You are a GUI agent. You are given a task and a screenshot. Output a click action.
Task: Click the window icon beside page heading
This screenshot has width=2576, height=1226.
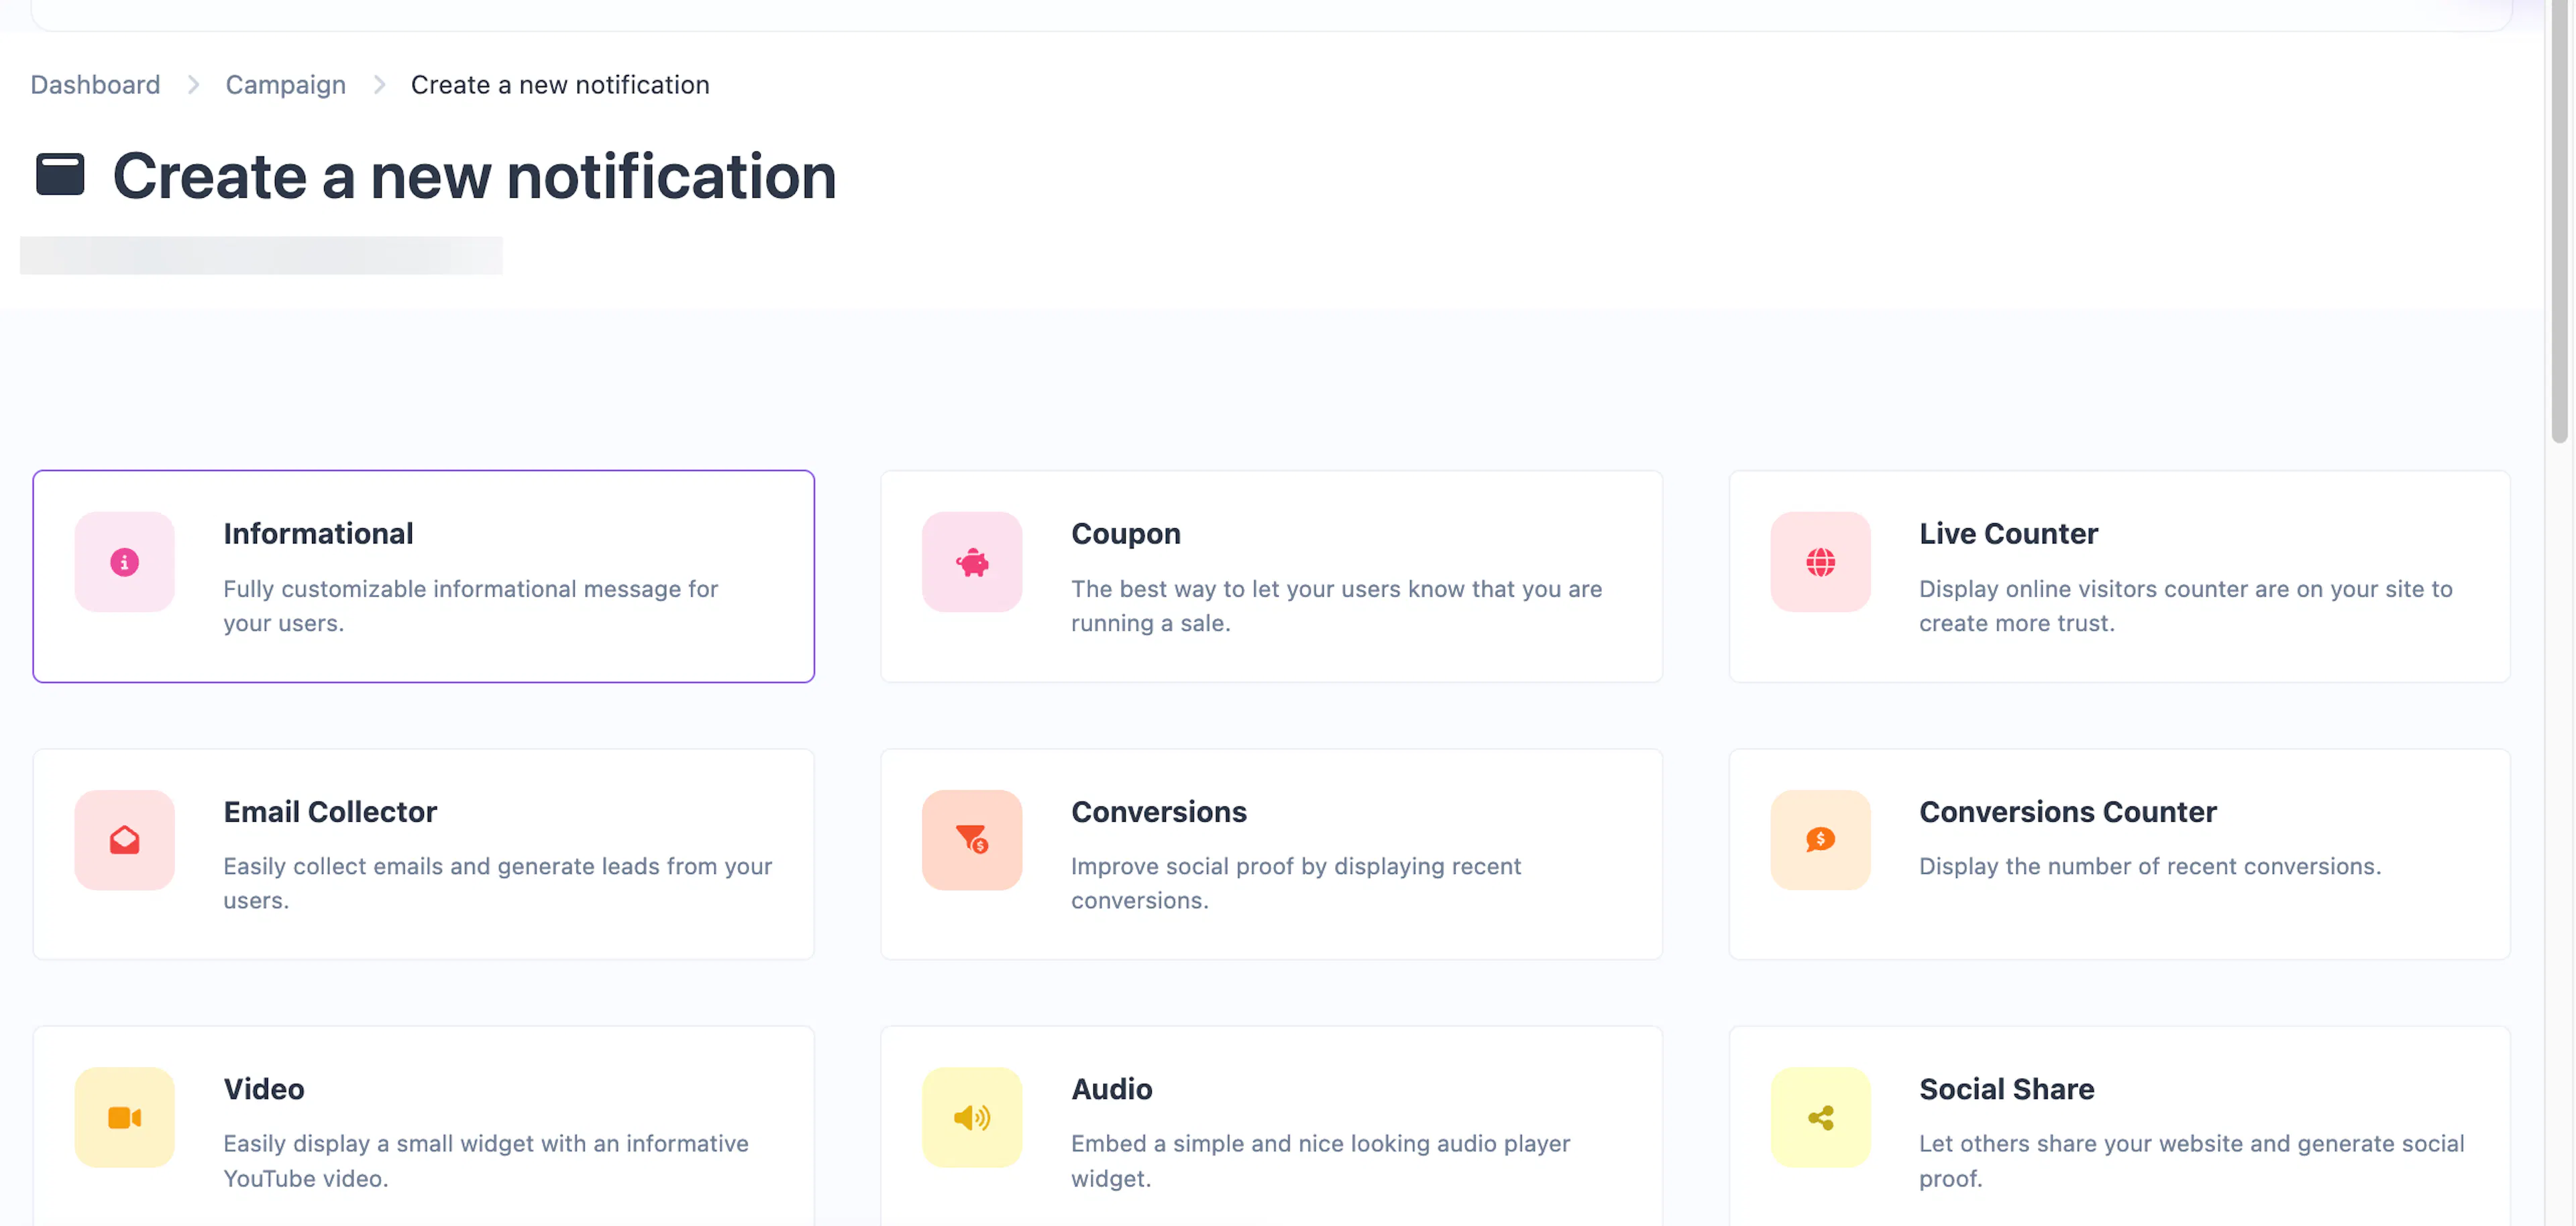(x=60, y=175)
